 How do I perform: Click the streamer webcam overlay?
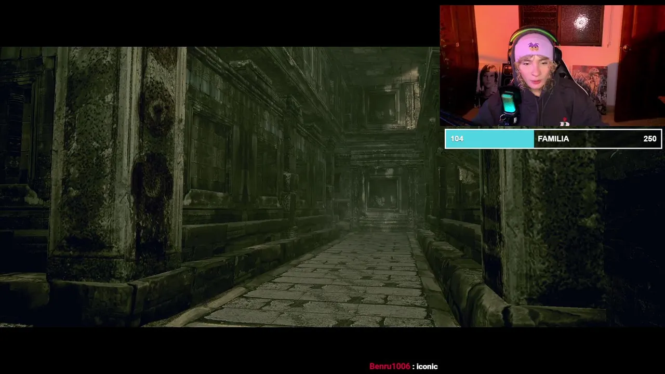(552, 66)
